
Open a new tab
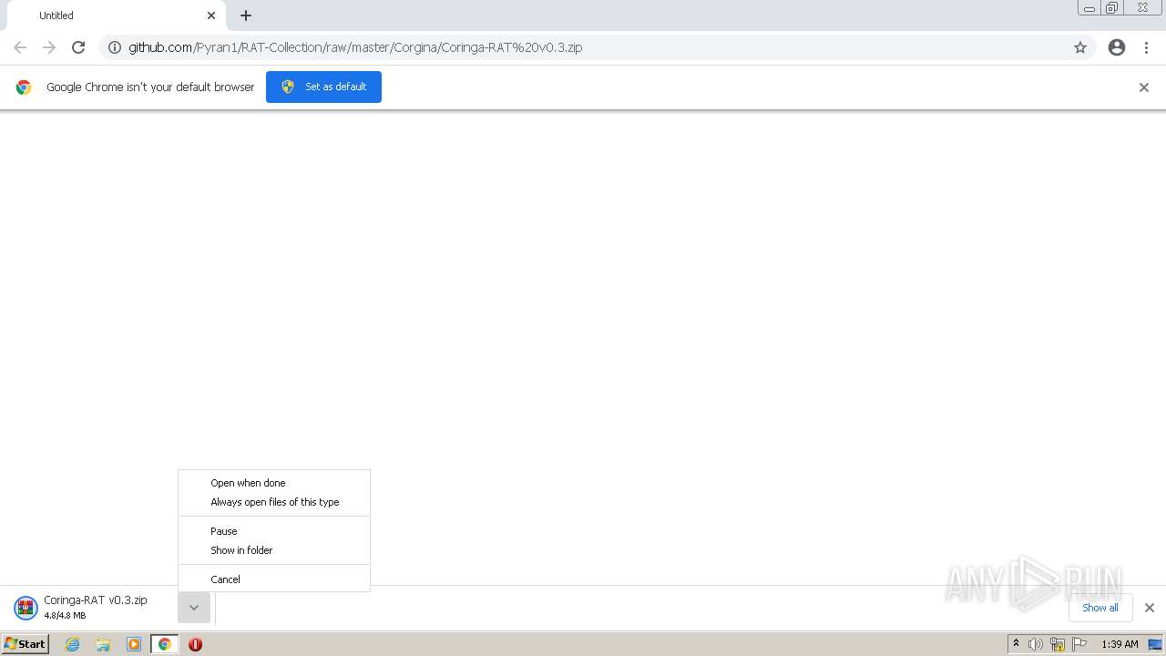click(246, 15)
